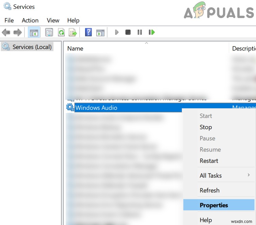256x225 pixels.
Task: Click the Restart Service toolbar icon
Action: 152,32
